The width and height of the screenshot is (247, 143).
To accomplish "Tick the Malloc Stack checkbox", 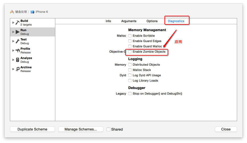I will [x=130, y=70].
